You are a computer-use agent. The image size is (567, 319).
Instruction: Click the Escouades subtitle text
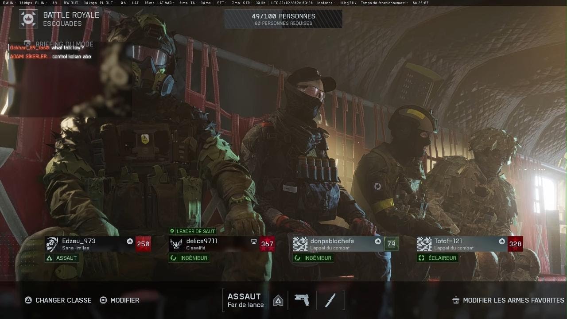[x=62, y=23]
